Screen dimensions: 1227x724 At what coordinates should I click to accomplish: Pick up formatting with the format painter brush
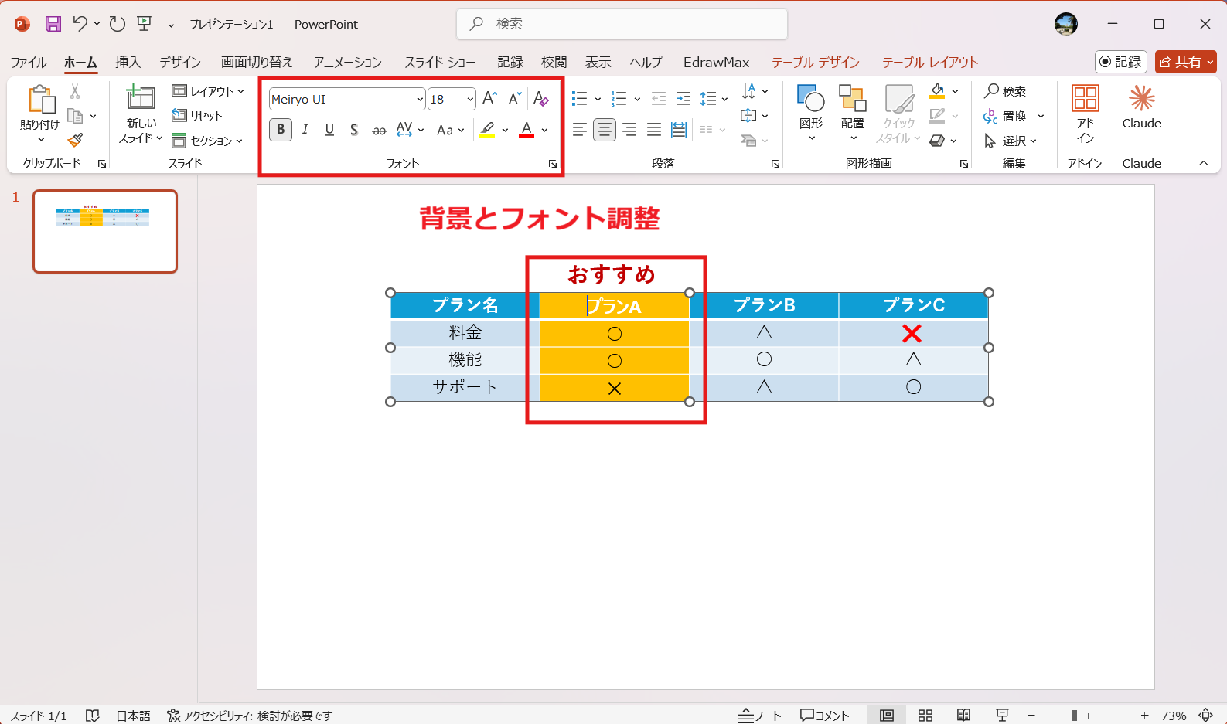tap(75, 141)
